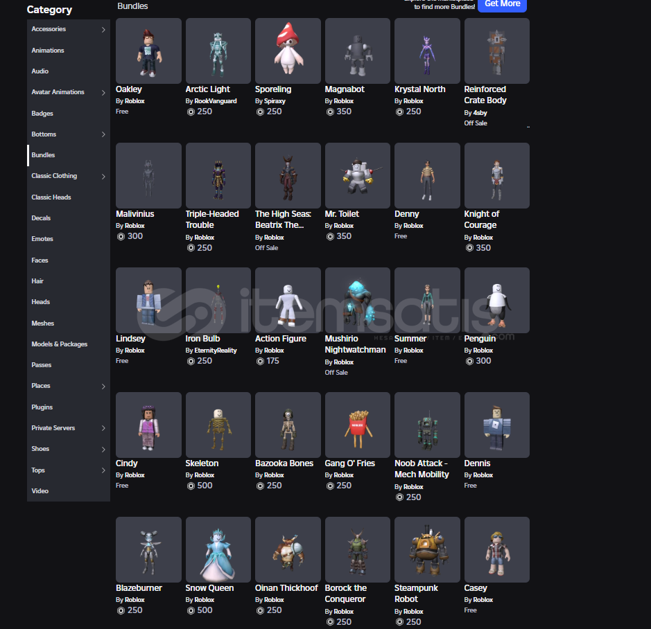Open the Noob Attack - Mech Mobility title
The height and width of the screenshot is (629, 651).
tap(422, 469)
